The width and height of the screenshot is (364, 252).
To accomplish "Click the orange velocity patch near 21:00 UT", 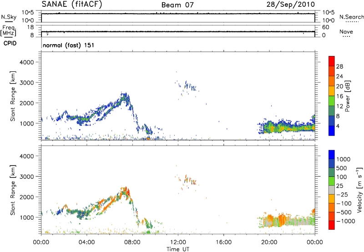I will pyautogui.click(x=282, y=219).
